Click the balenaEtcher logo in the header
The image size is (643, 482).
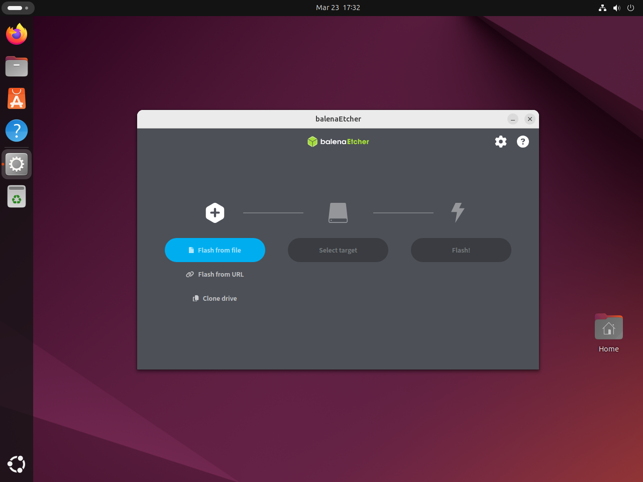[338, 142]
